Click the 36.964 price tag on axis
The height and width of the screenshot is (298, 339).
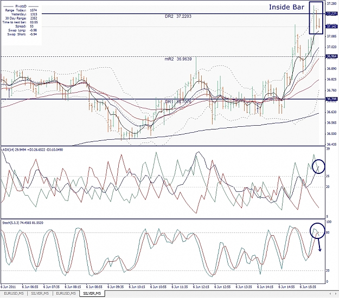(x=331, y=56)
